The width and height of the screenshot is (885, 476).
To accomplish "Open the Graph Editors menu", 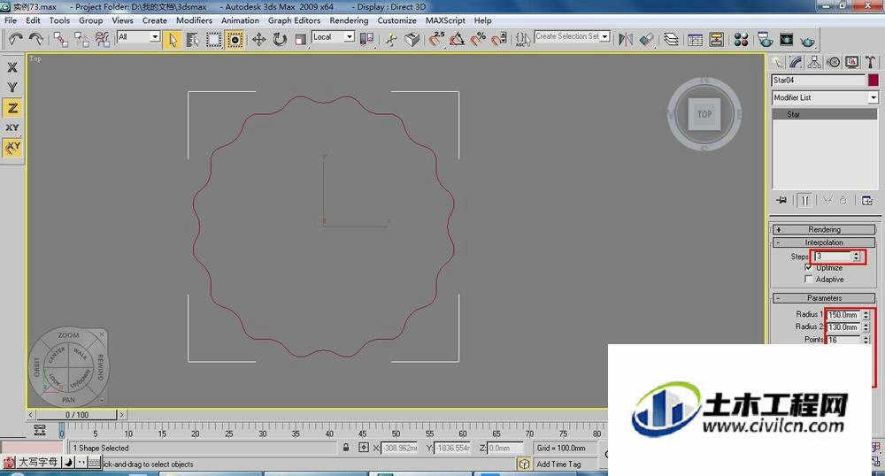I will pyautogui.click(x=294, y=20).
